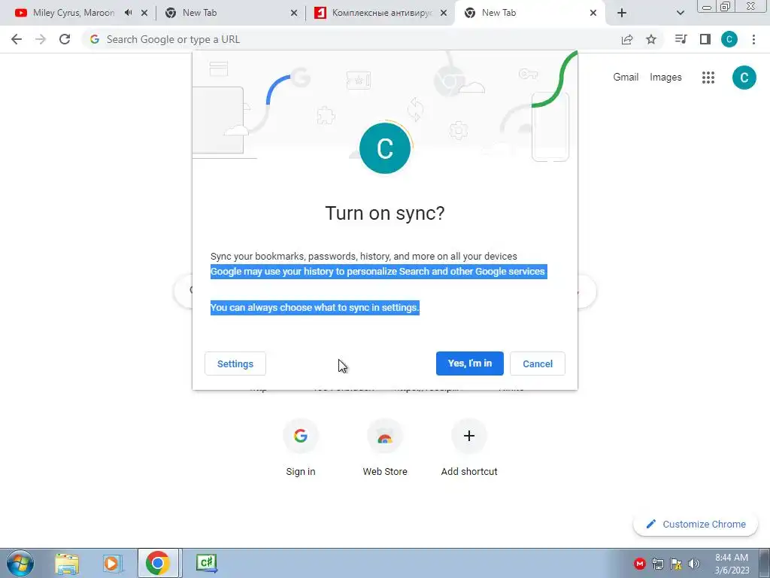The width and height of the screenshot is (770, 578).
Task: Open profile avatar in Chrome toolbar
Action: click(729, 39)
